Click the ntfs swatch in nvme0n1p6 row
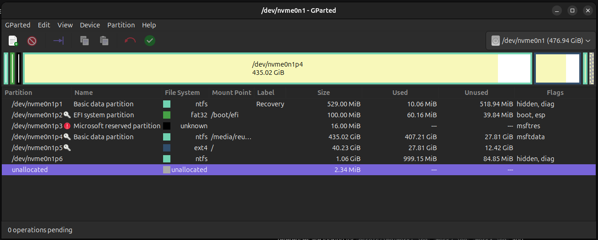The image size is (598, 240). pyautogui.click(x=167, y=159)
